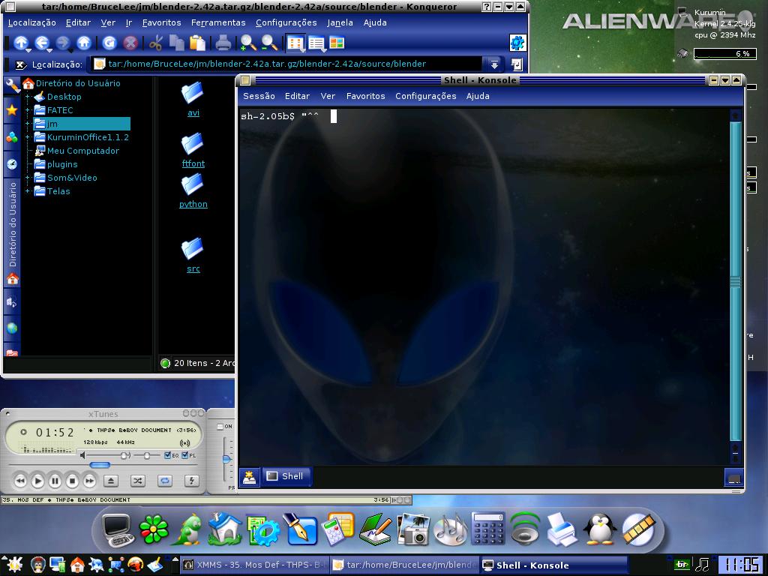
Task: Switch to list view mode in Konqueror
Action: coord(316,43)
